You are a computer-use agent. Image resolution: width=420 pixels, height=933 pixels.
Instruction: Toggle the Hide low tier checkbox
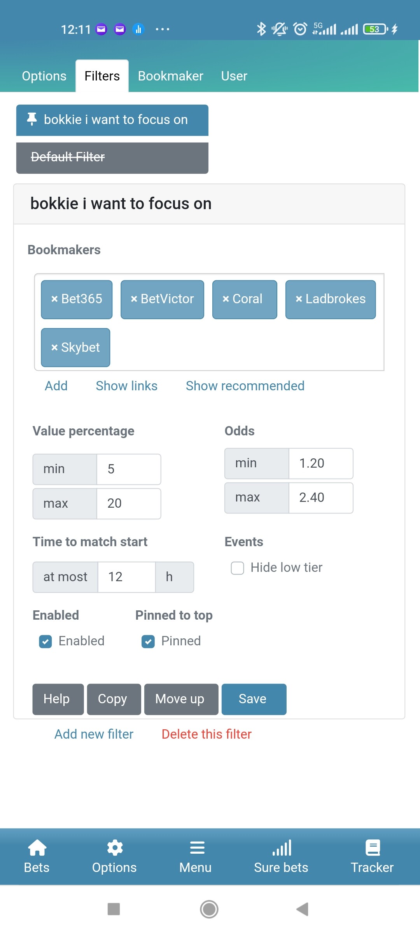237,568
